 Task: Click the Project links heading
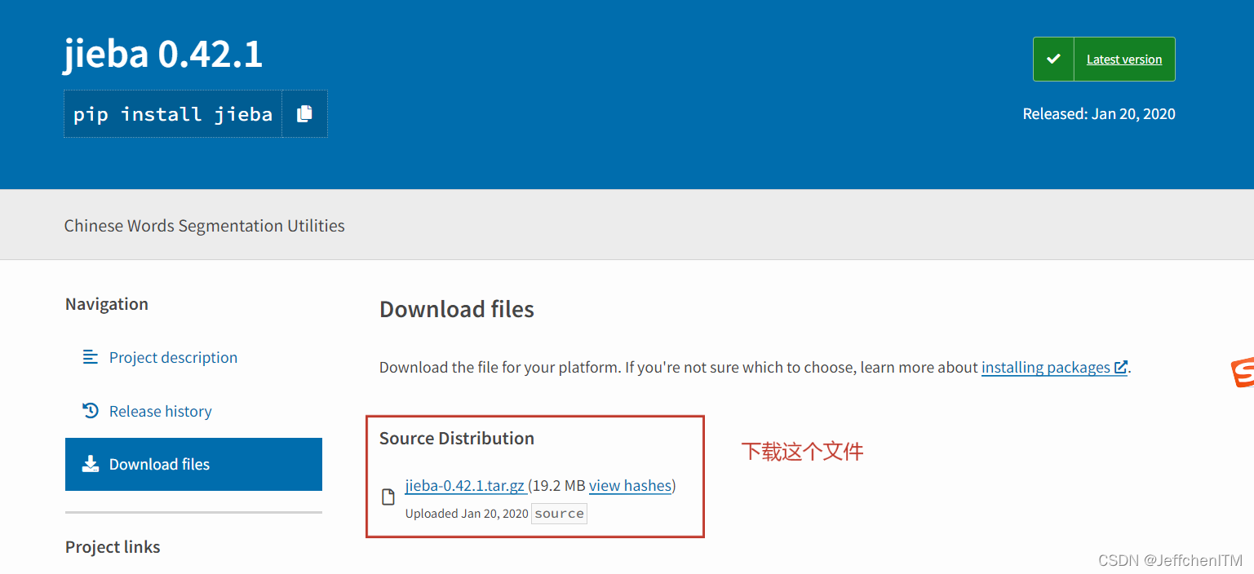(x=113, y=547)
